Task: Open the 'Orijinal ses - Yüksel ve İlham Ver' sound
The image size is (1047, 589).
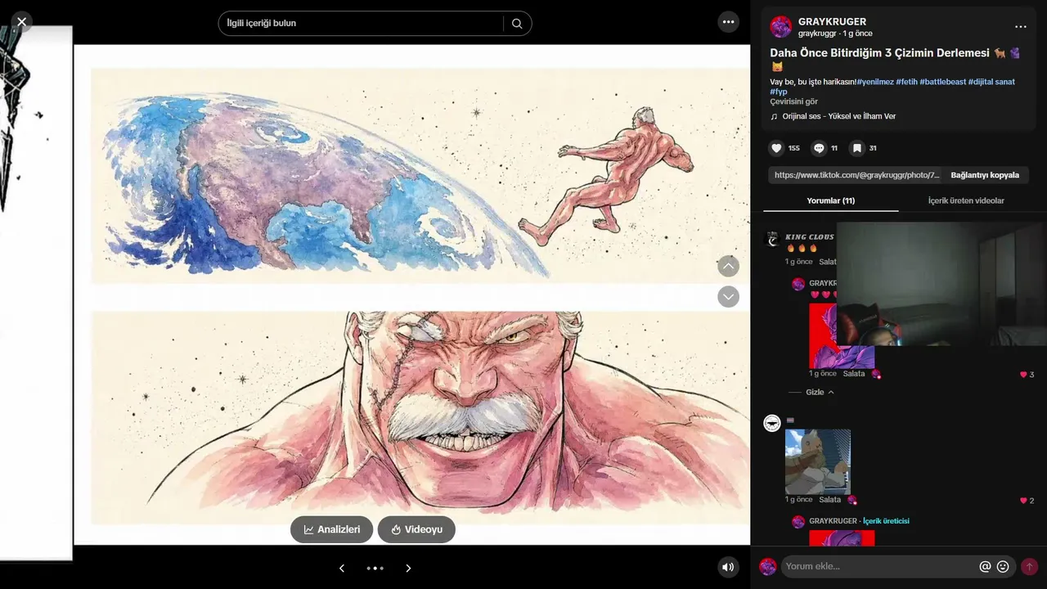Action: (838, 116)
